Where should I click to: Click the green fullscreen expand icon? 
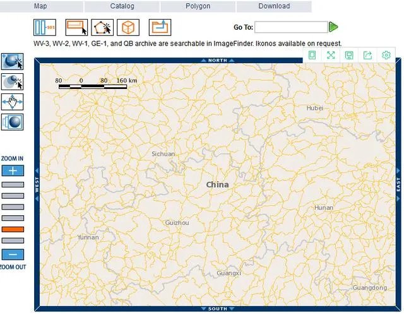point(331,56)
